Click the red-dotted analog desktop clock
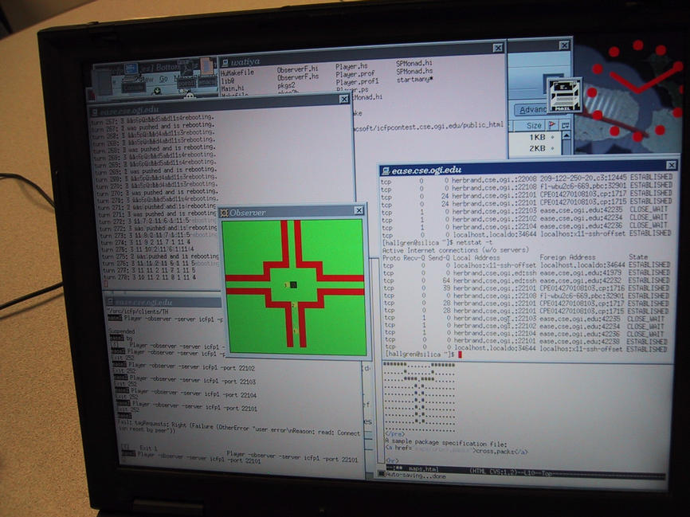The height and width of the screenshot is (517, 690). 635,90
